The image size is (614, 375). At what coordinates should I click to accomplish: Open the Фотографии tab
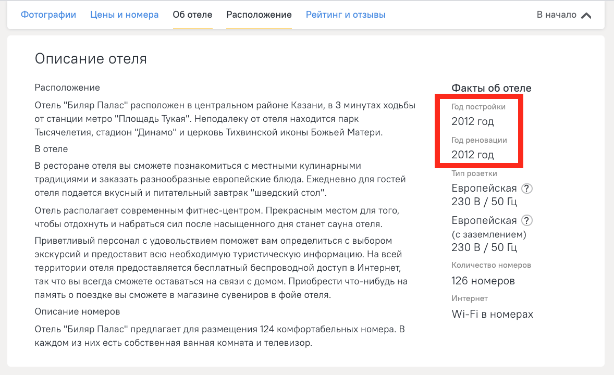point(48,15)
